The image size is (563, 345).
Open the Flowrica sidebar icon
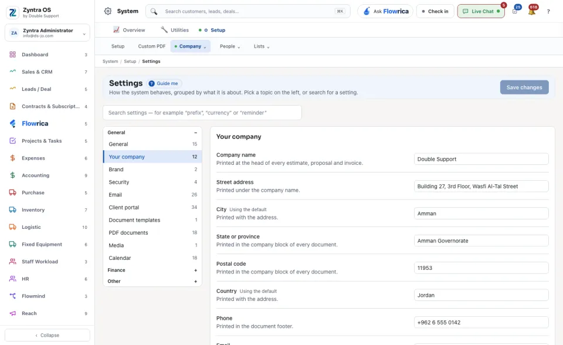click(x=12, y=124)
